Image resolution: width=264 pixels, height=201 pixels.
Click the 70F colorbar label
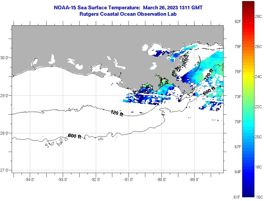[238, 122]
